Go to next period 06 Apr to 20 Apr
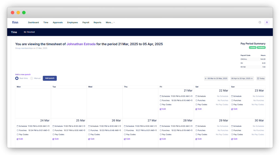 242,79
